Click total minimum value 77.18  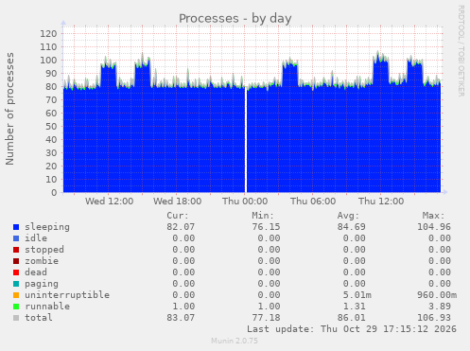266,318
